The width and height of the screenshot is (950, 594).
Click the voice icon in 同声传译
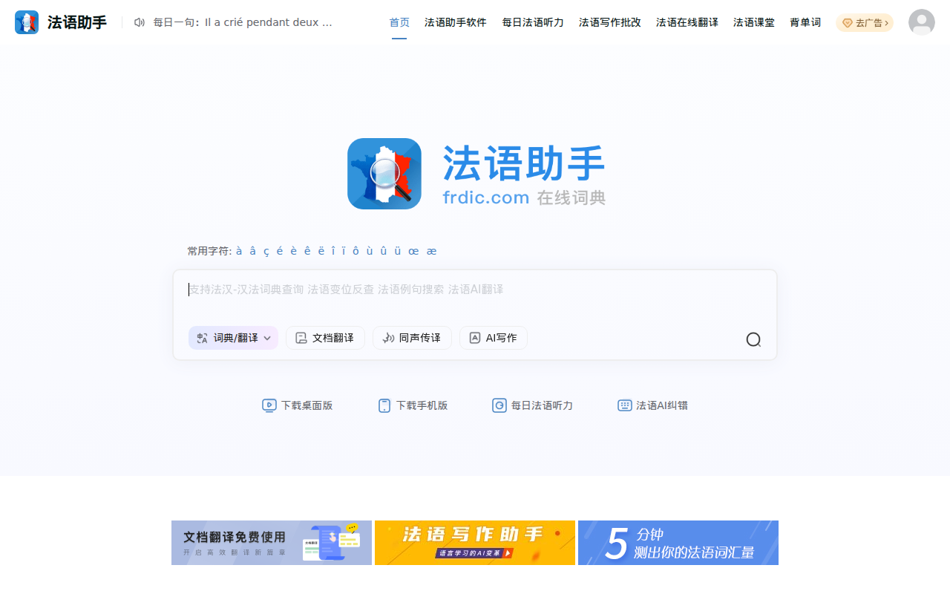[388, 338]
